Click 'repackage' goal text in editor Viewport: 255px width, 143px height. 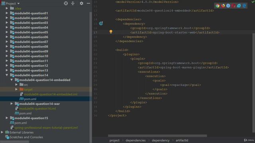coord(180,85)
